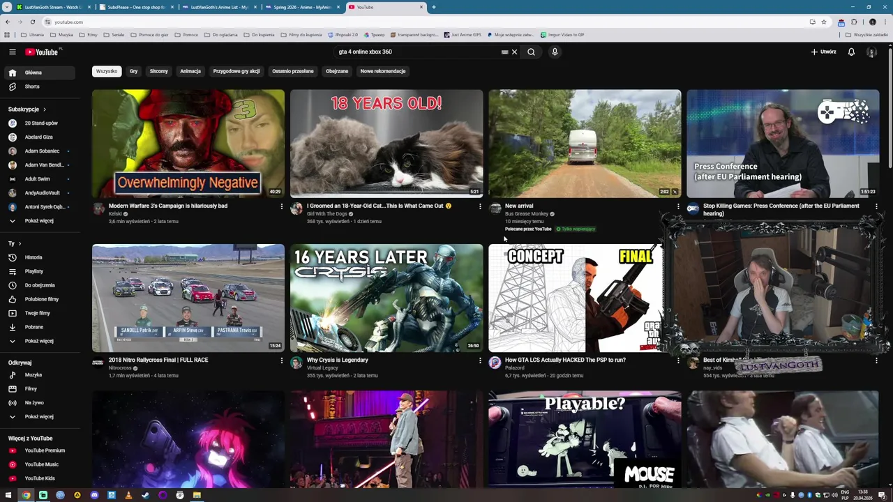Open account avatar menu

click(871, 52)
